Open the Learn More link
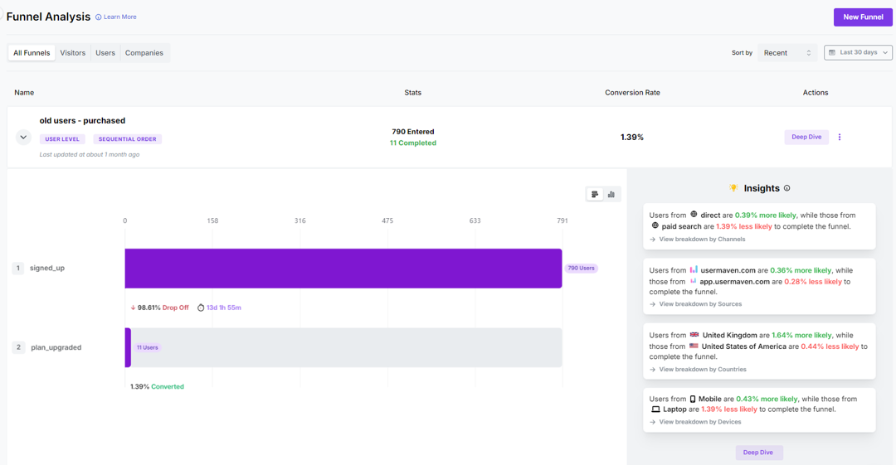This screenshot has width=896, height=465. point(120,17)
